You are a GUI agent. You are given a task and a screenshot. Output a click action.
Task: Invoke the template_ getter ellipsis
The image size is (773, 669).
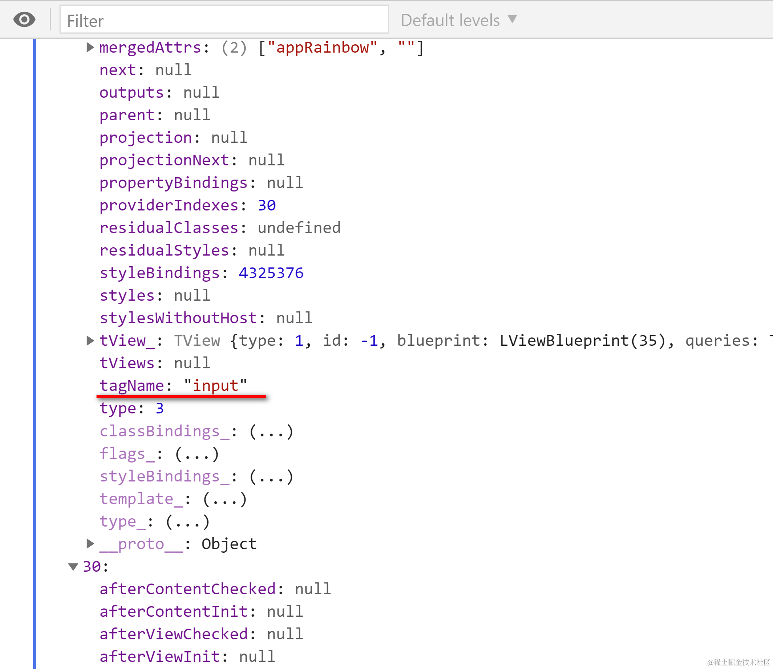[x=225, y=499]
